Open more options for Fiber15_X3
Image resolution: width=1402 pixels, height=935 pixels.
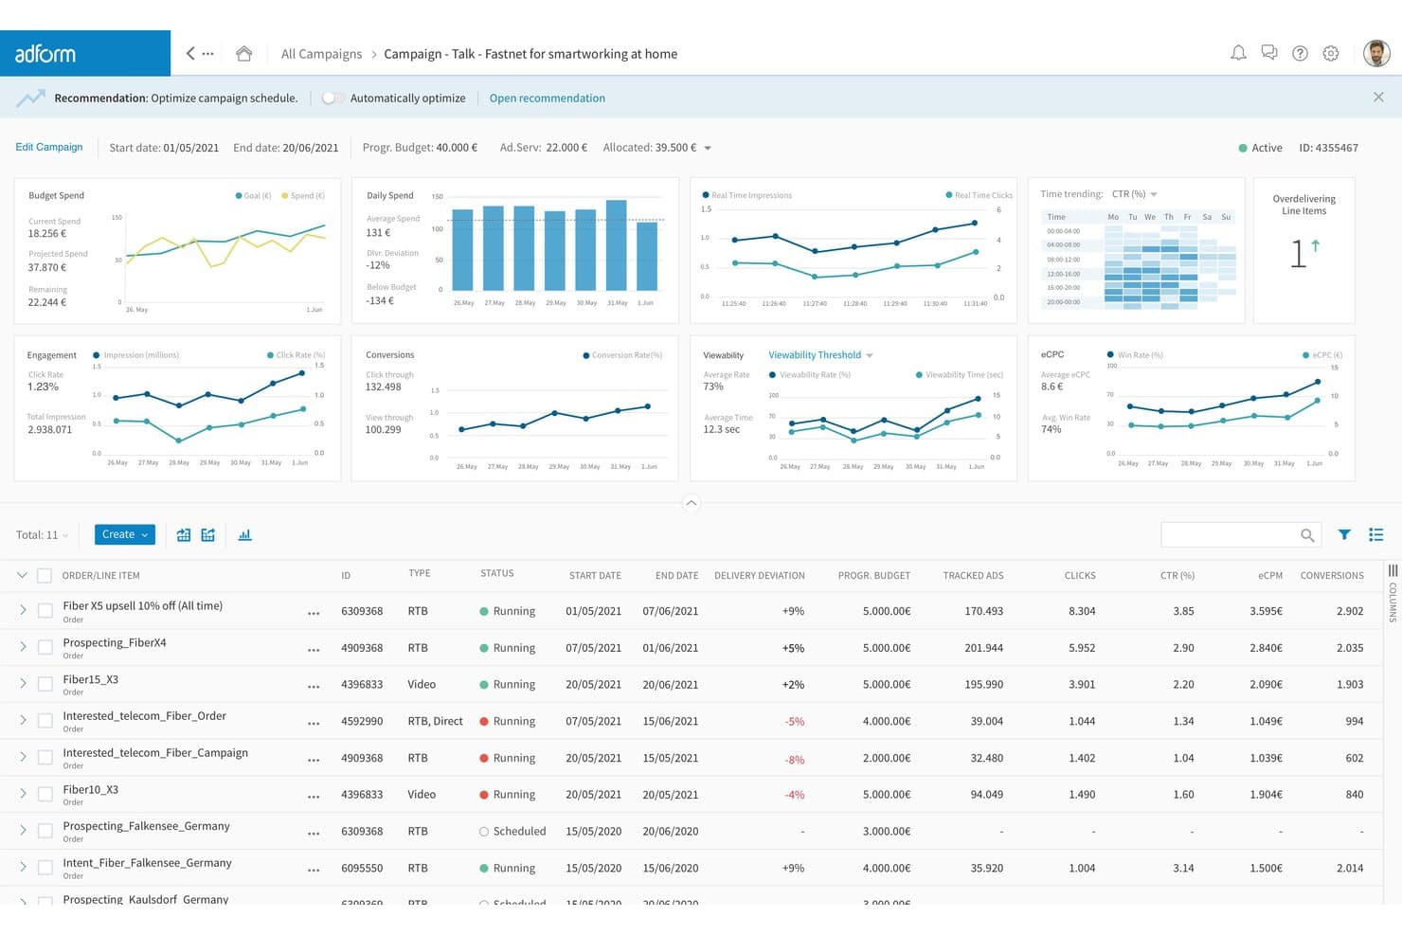coord(314,687)
